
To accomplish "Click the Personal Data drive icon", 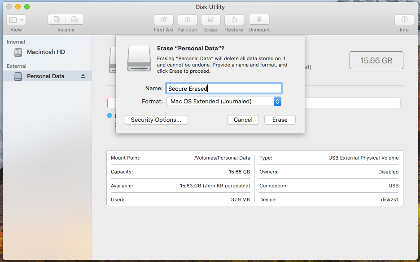I will 18,76.
